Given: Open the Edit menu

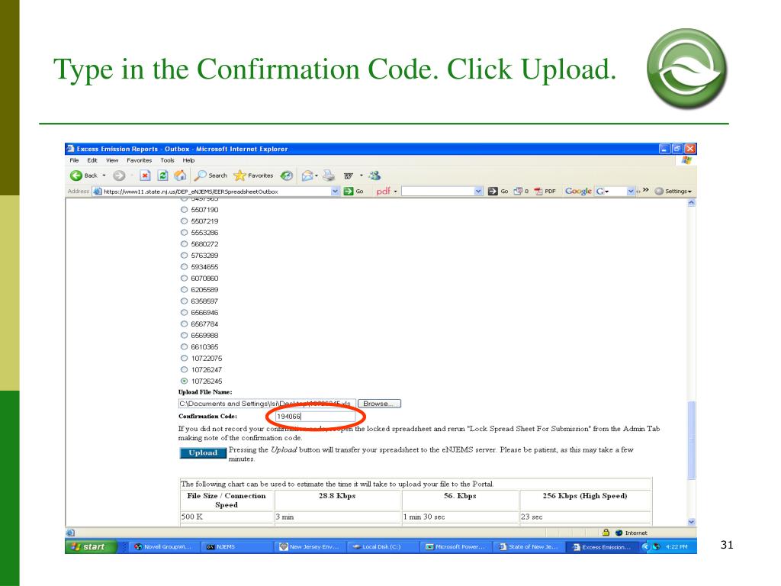Looking at the screenshot, I should click(92, 160).
